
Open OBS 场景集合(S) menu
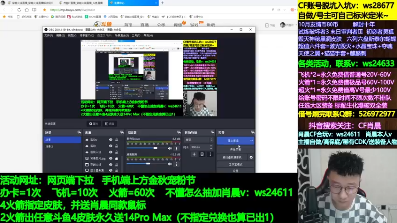(x=122, y=35)
